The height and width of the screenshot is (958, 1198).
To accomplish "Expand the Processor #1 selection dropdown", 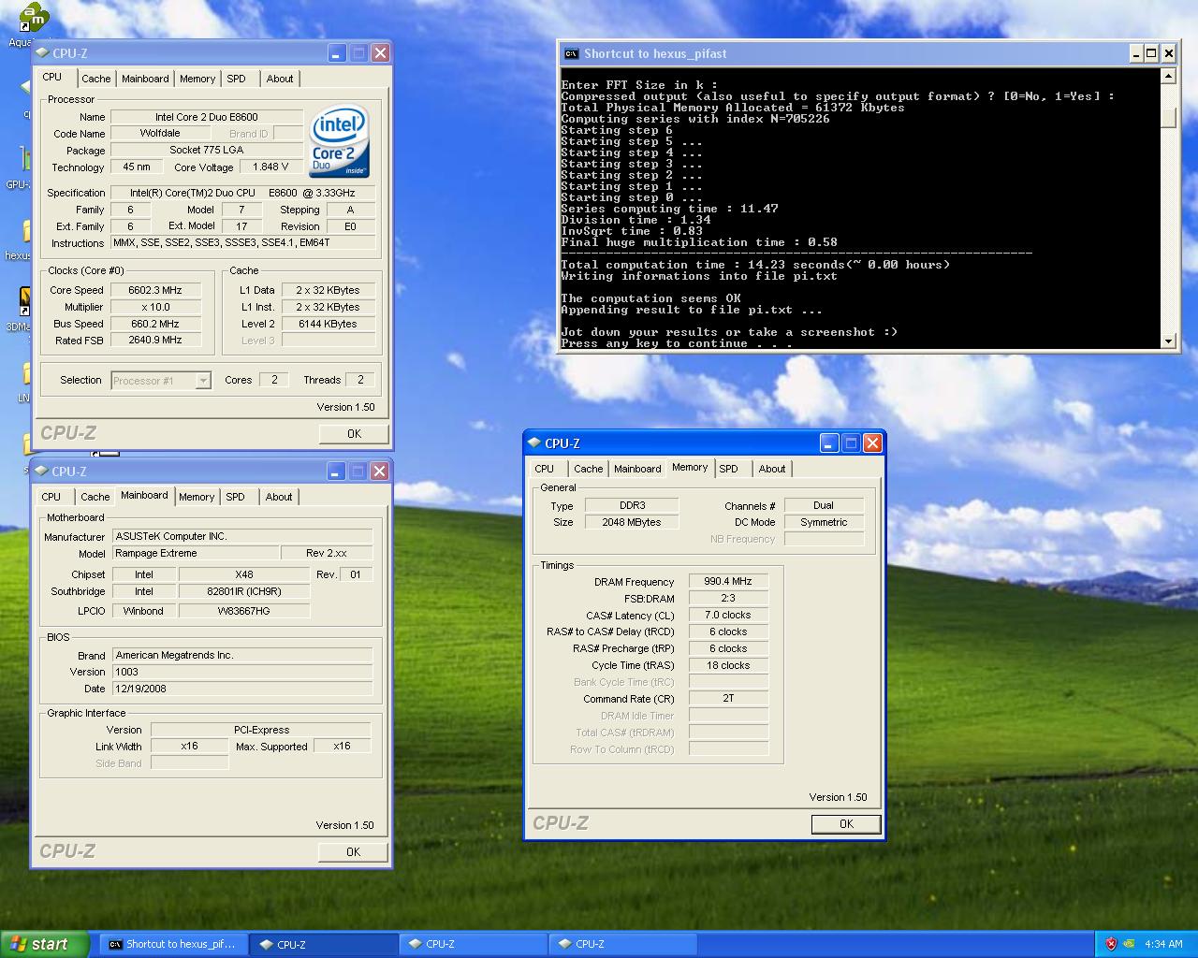I will (x=203, y=381).
